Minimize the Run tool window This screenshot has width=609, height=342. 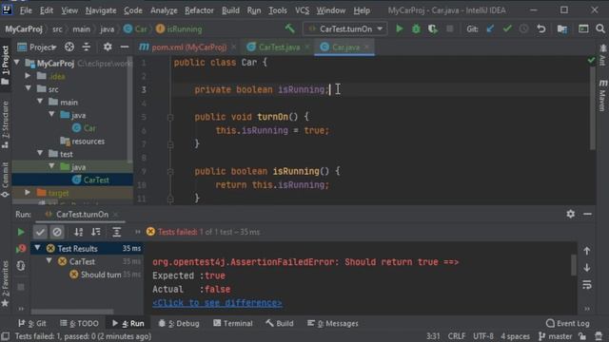[x=587, y=214]
